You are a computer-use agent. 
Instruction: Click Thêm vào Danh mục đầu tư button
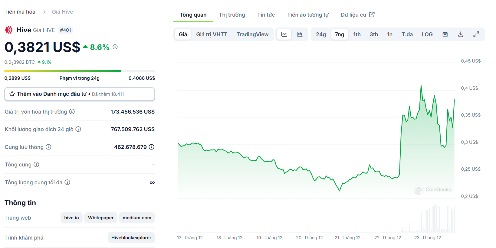(x=80, y=94)
